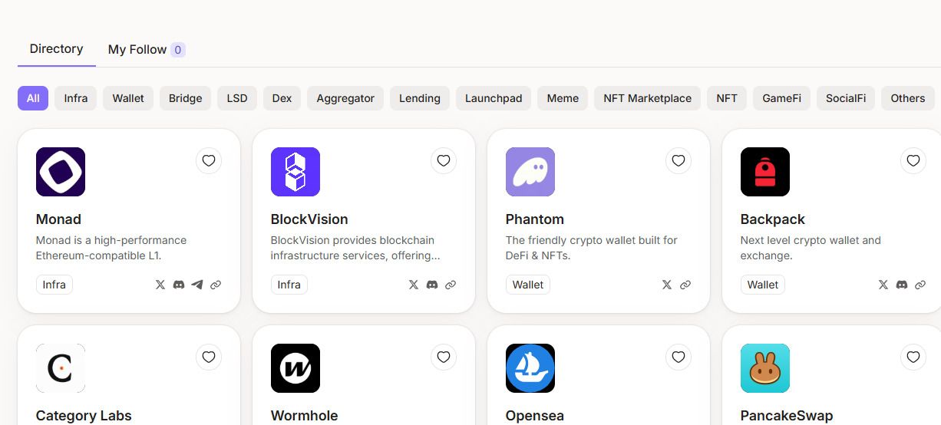
Task: Toggle follow heart on PancakeSwap card
Action: click(x=913, y=357)
